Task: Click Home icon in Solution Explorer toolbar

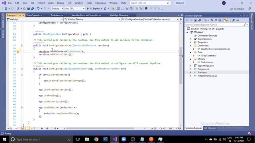Action: click(196, 20)
